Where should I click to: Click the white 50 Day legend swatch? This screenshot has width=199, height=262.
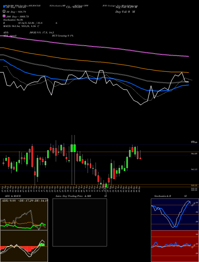tap(4, 12)
